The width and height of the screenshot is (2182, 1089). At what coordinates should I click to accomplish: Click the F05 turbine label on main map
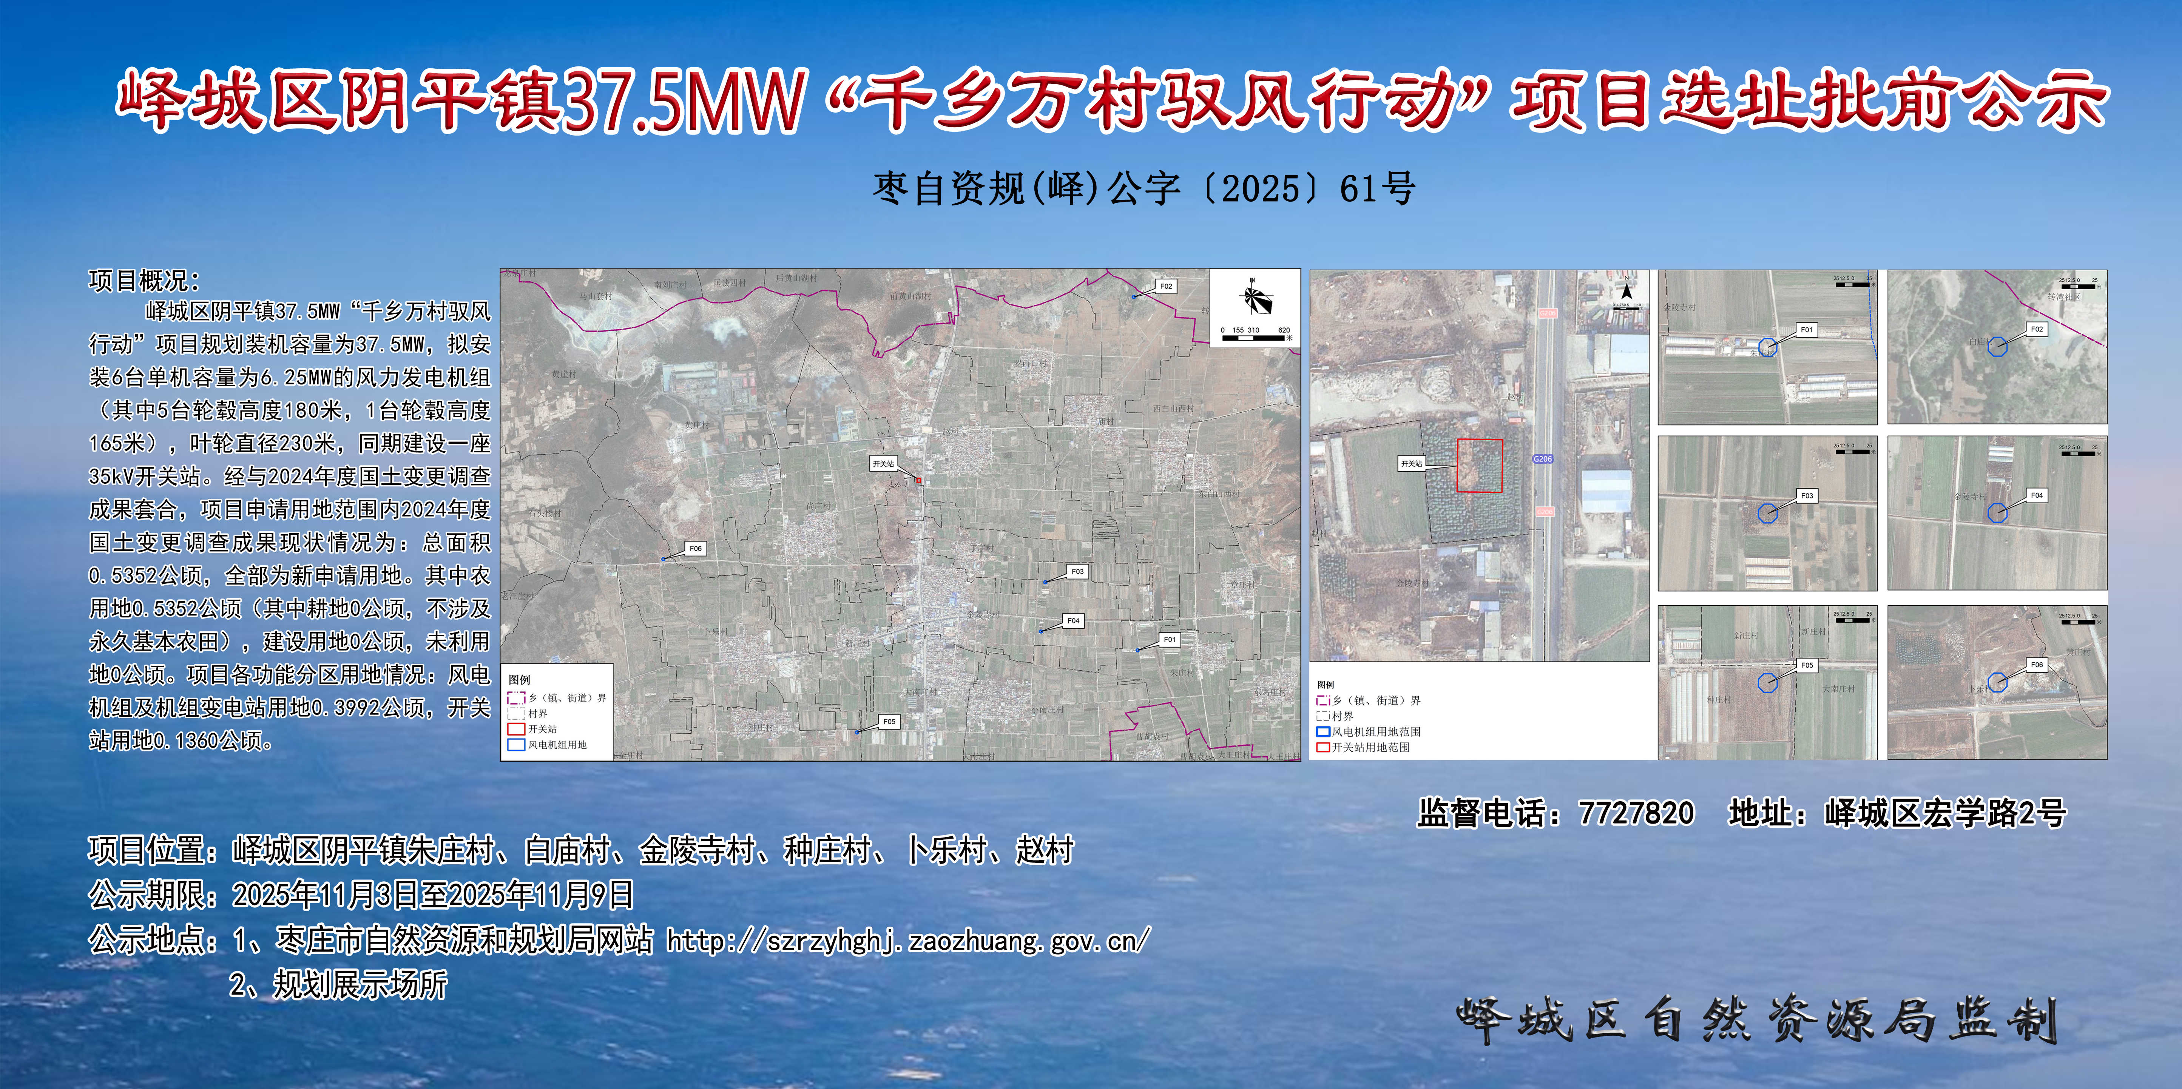tap(889, 722)
